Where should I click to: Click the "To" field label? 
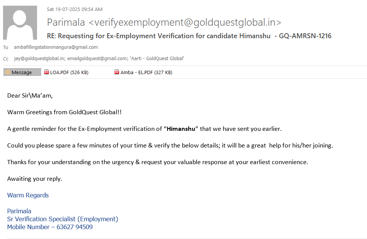click(x=6, y=48)
